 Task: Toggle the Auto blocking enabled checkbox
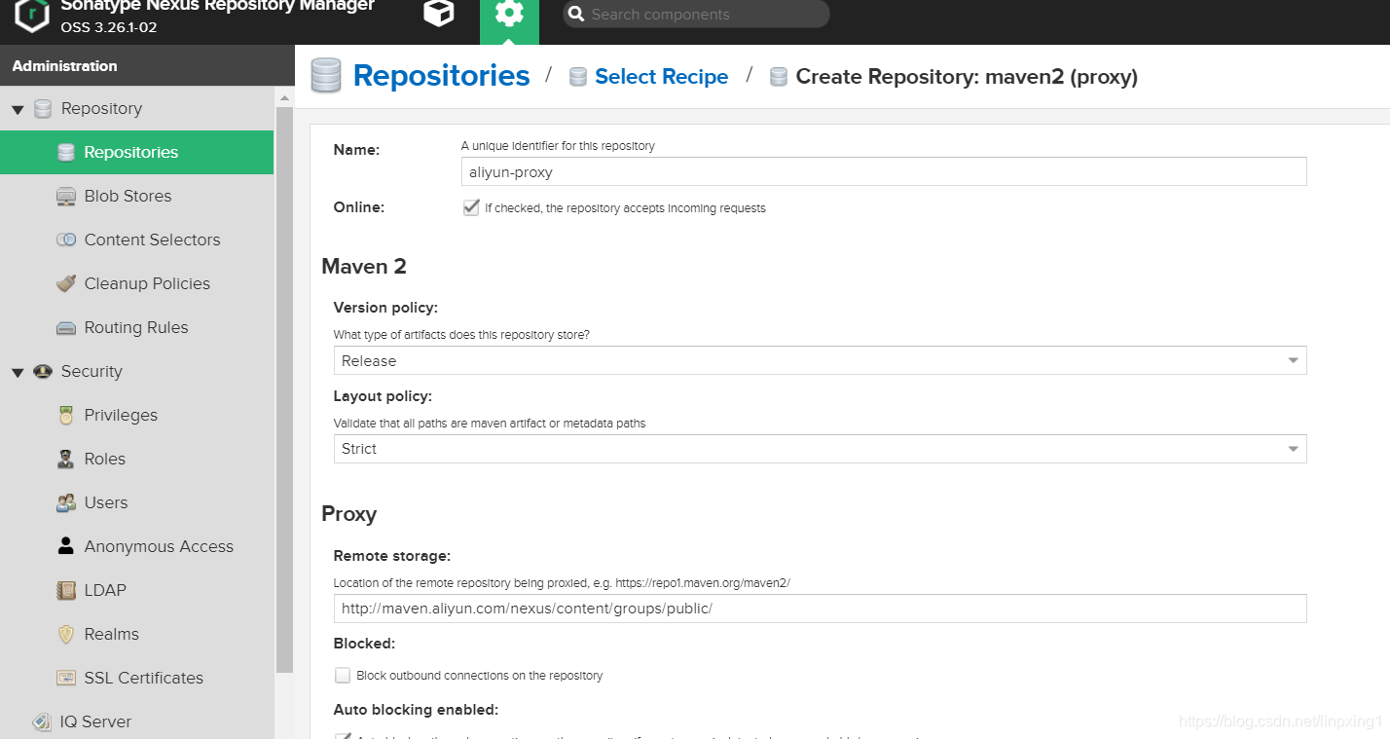[343, 736]
